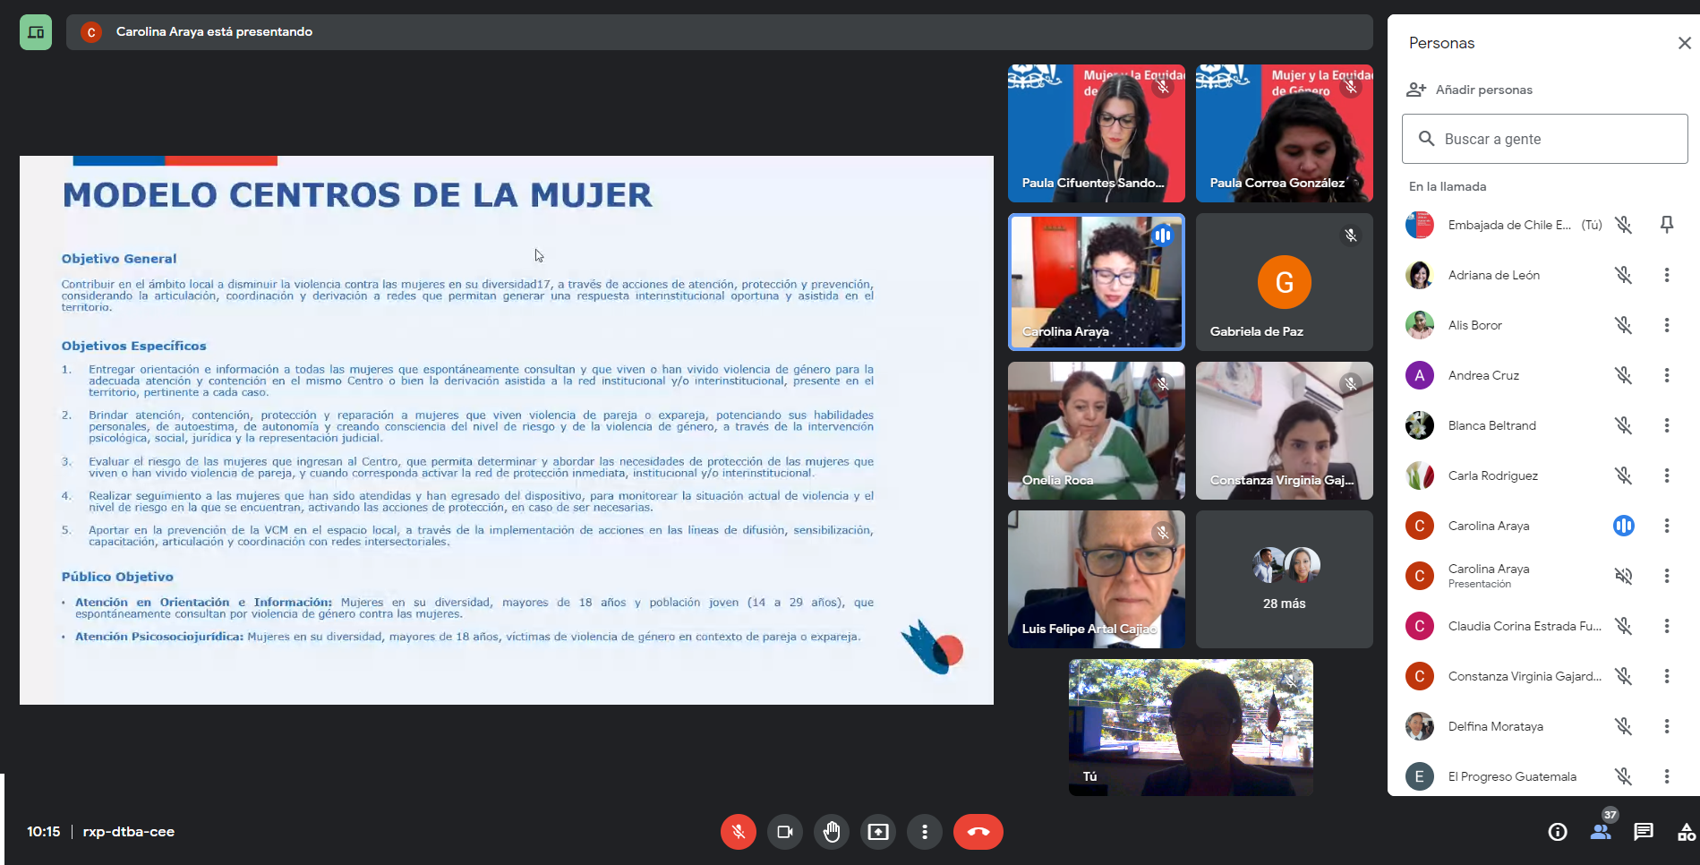Mute Andrea Cruz's microphone

click(1624, 375)
